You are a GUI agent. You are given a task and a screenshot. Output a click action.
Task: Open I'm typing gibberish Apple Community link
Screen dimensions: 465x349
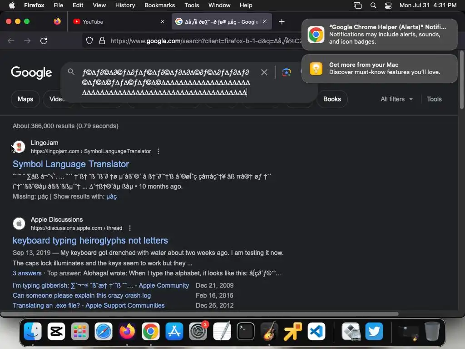pos(101,285)
